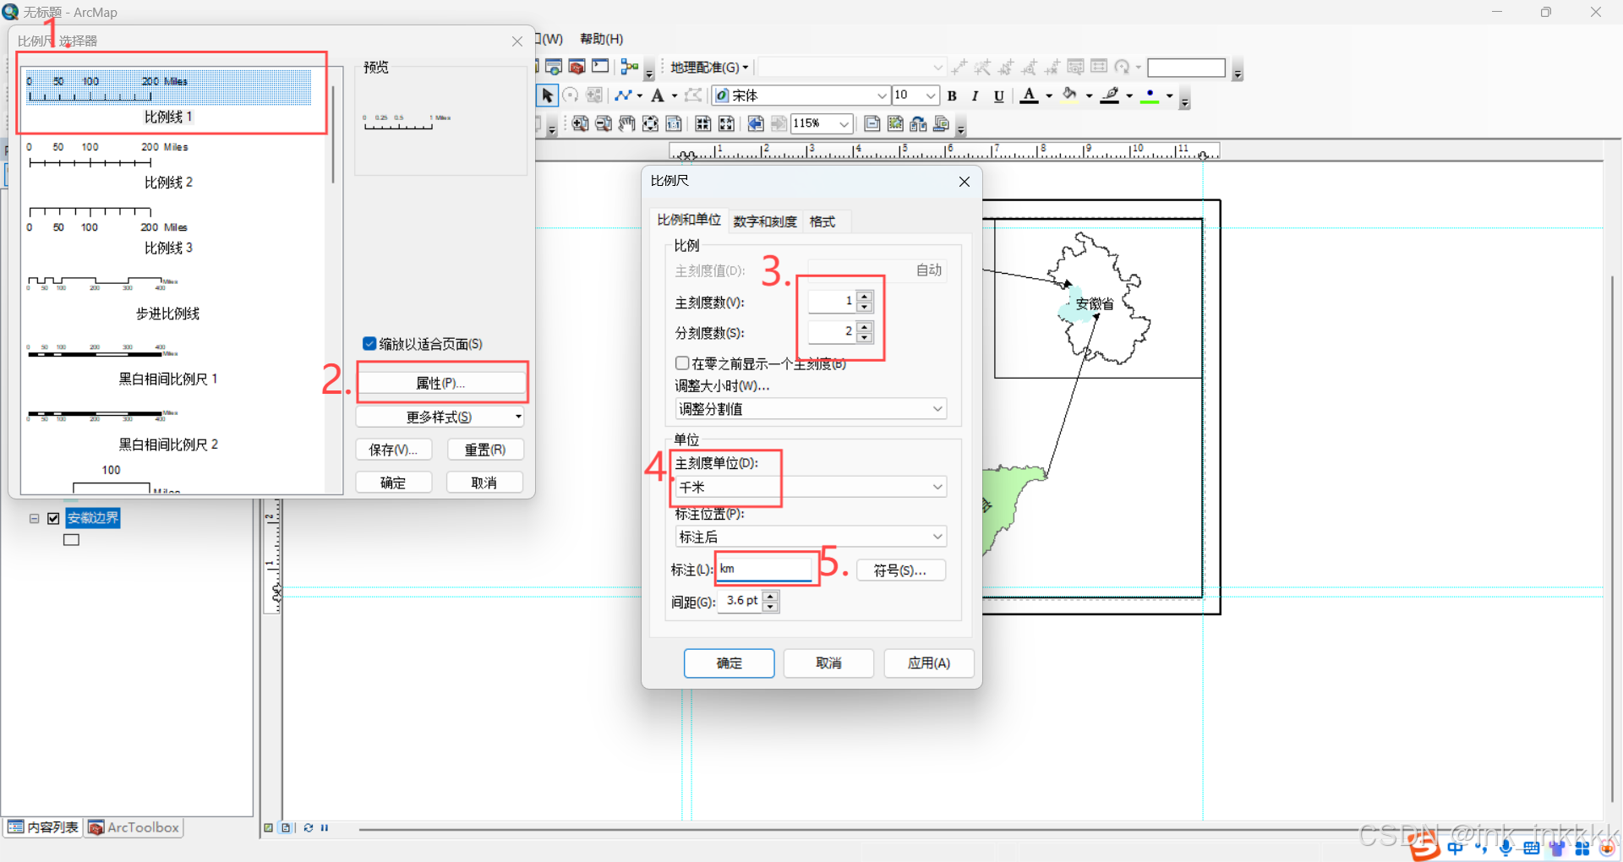Toggle bold text formatting
The image size is (1623, 862).
pyautogui.click(x=952, y=95)
